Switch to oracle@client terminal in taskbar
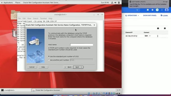 [16, 90]
